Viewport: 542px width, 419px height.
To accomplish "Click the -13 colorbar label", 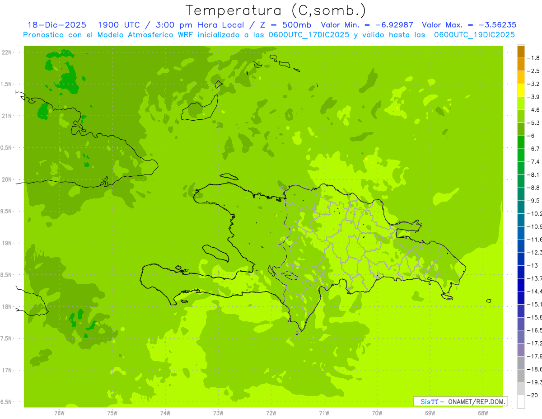I will point(533,265).
